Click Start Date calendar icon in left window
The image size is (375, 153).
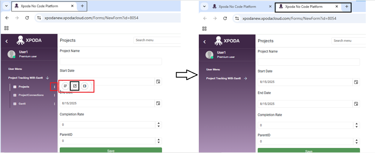pos(158,81)
